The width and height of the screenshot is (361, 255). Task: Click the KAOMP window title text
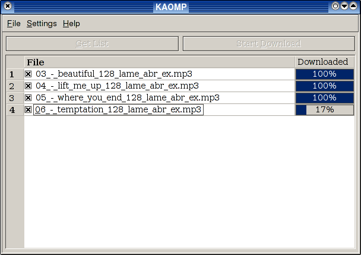point(171,7)
